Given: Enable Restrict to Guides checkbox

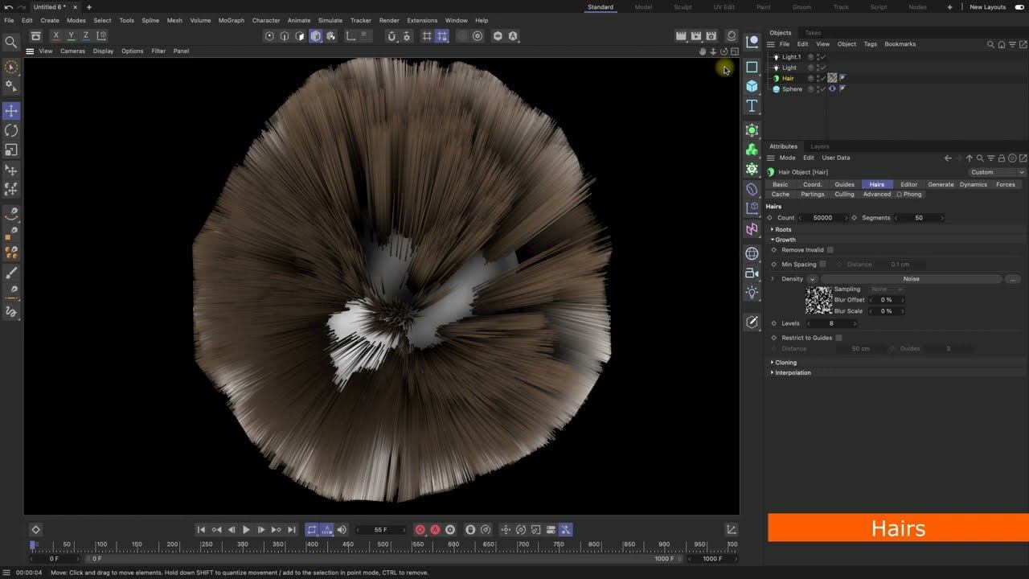Looking at the screenshot, I should tap(838, 338).
